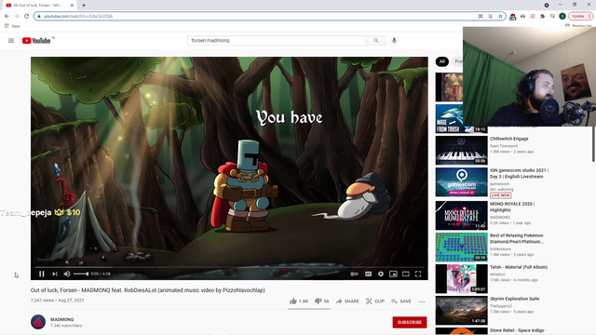The height and width of the screenshot is (335, 596).
Task: Create a clip with CLIP button
Action: tap(375, 301)
